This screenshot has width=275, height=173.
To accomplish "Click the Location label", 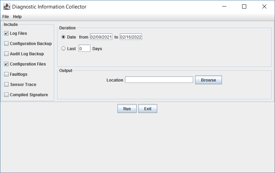I will (115, 80).
